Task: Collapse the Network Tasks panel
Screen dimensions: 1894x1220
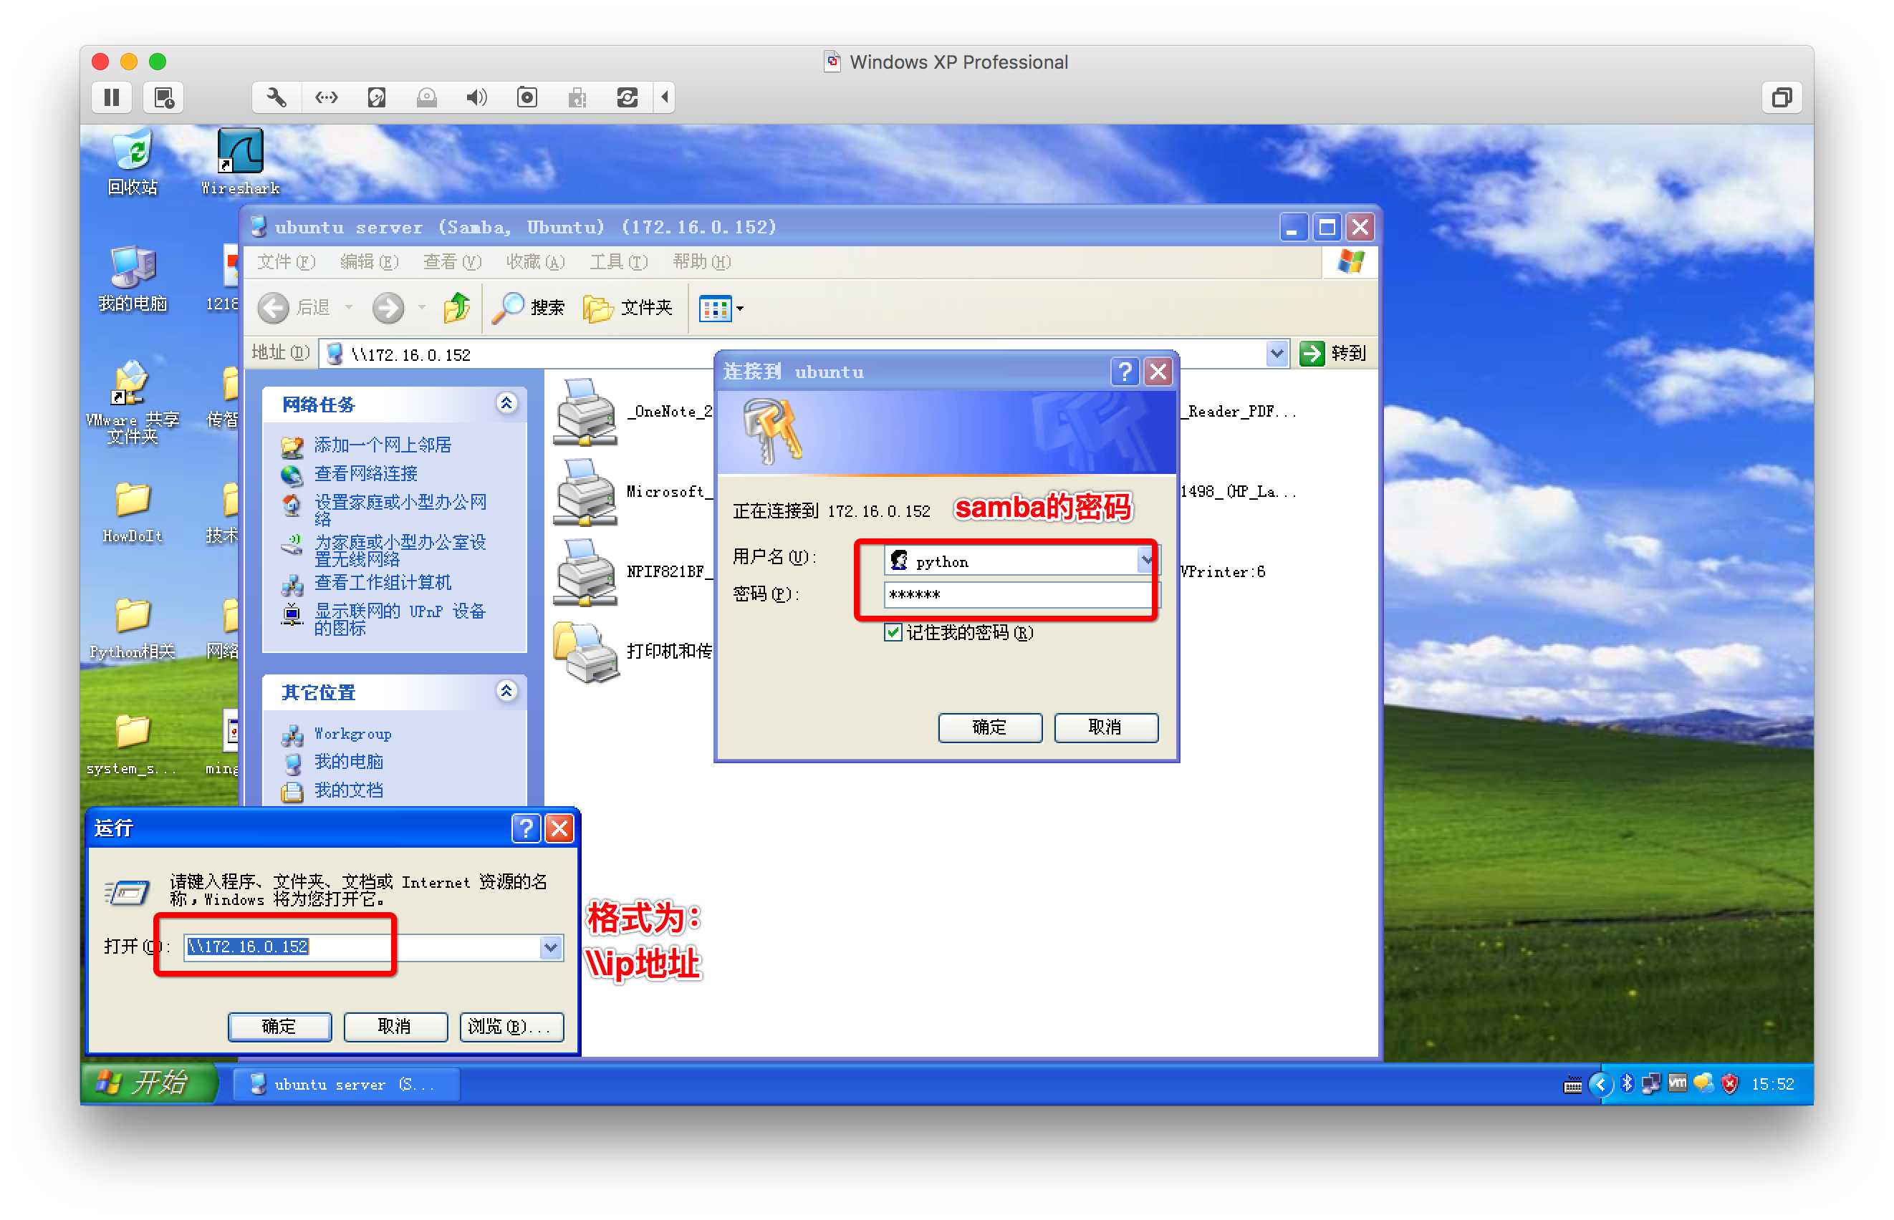Action: tap(506, 404)
